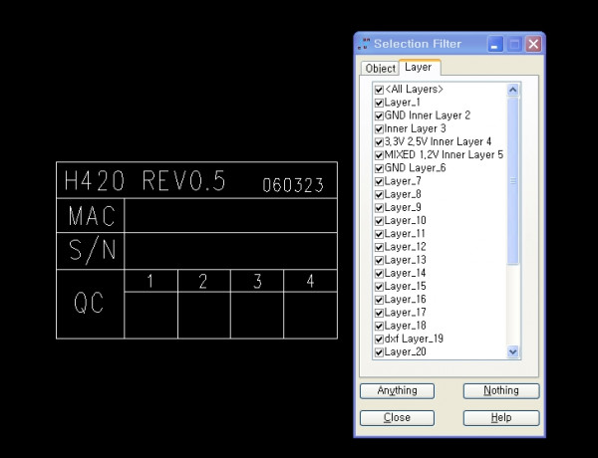The image size is (598, 458).
Task: Minimize the Selection Filter window
Action: coord(495,45)
